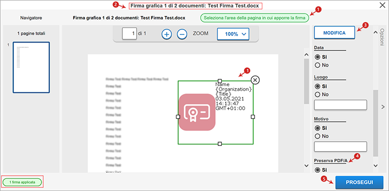Click the Navigatore panel header
The height and width of the screenshot is (191, 389).
tap(31, 18)
